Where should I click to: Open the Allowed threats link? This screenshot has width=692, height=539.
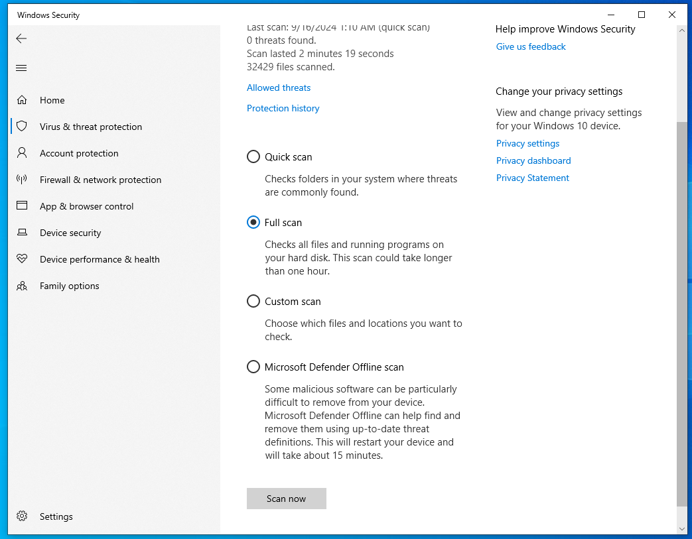[x=279, y=88]
